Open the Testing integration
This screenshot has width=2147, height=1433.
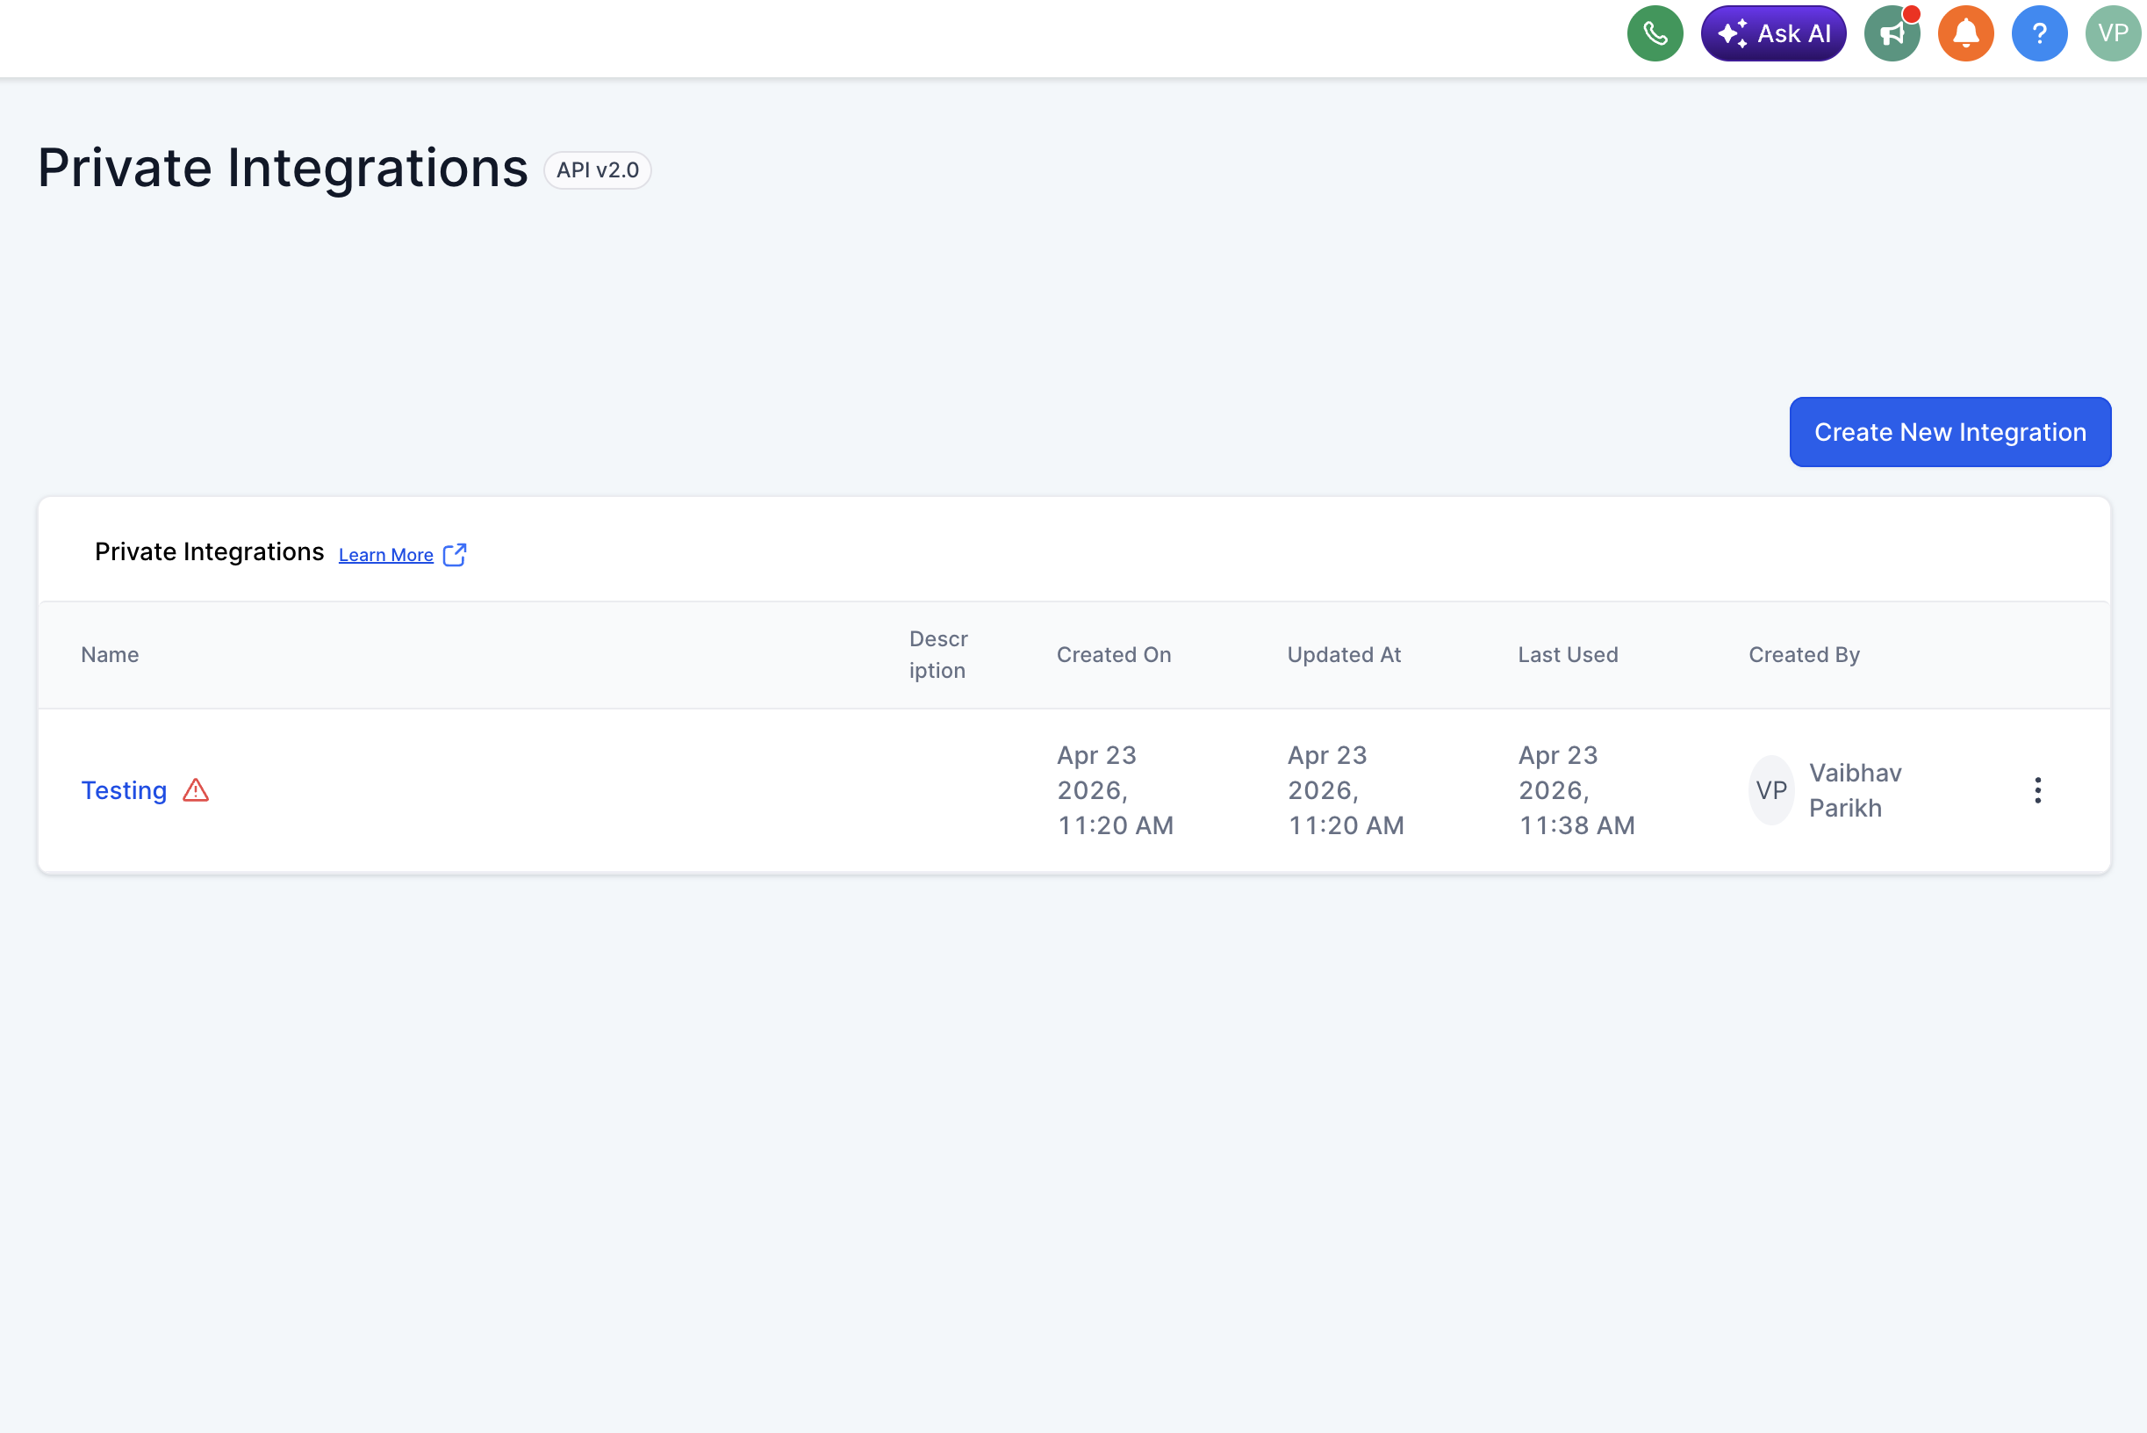[125, 790]
